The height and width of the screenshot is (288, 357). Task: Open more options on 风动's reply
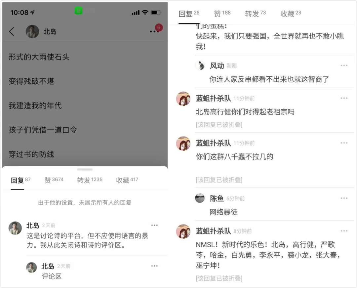coord(344,65)
